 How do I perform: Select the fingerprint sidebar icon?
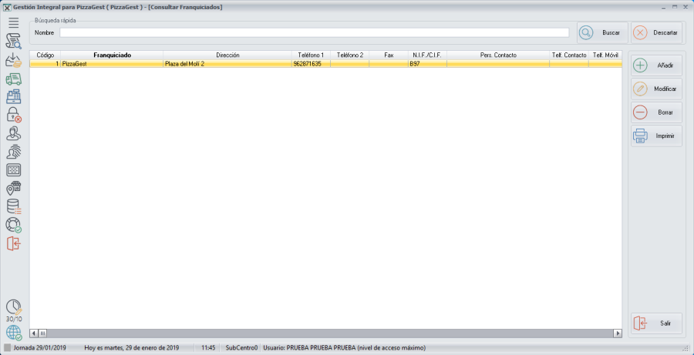pyautogui.click(x=13, y=152)
